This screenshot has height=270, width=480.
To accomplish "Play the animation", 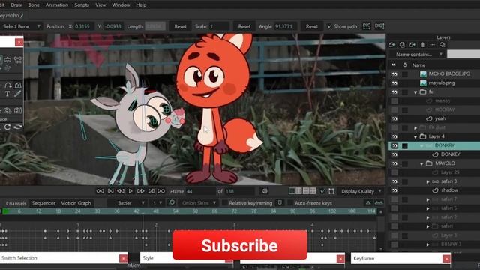I will (130, 191).
